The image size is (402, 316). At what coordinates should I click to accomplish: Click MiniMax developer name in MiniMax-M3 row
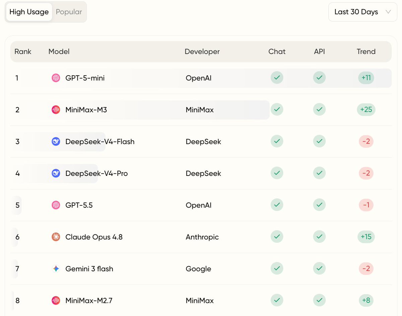(200, 110)
